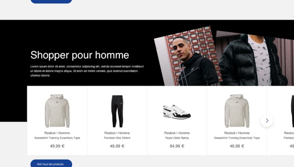Open the fourth card's grey hoodie image
Image resolution: width=294 pixels, height=167 pixels.
237,111
